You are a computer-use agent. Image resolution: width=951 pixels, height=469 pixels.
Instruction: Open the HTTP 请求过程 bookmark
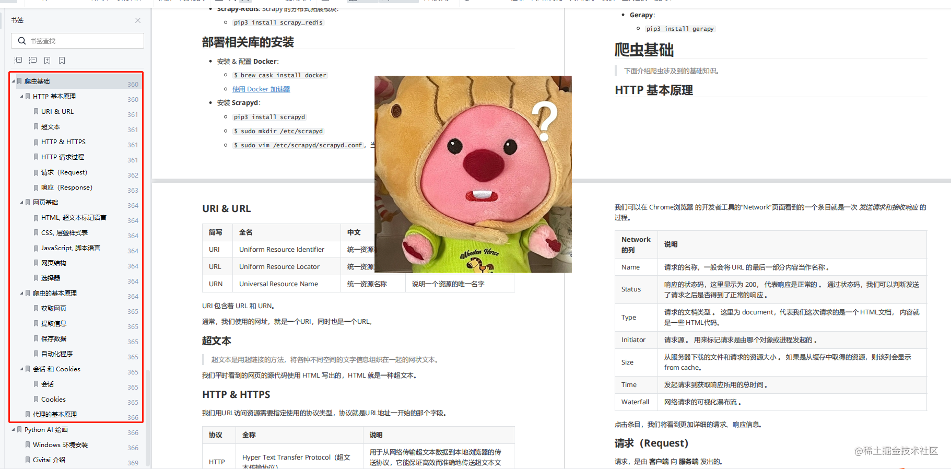click(63, 157)
